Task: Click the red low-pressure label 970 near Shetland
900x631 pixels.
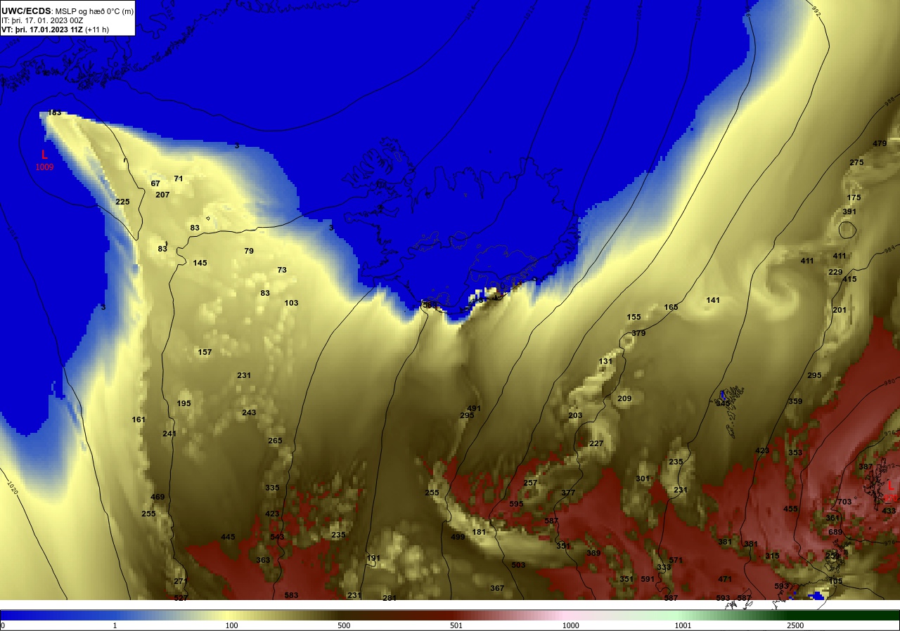Action: [890, 497]
